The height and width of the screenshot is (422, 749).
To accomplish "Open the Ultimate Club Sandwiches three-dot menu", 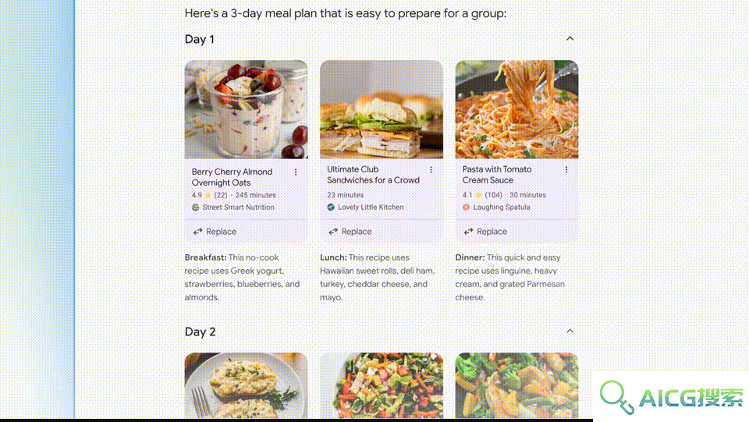I will [431, 170].
